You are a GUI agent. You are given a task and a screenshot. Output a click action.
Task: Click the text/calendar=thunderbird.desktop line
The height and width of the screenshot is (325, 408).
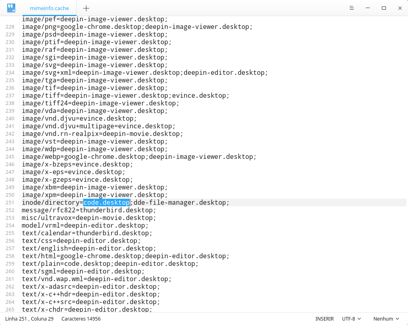(x=87, y=233)
